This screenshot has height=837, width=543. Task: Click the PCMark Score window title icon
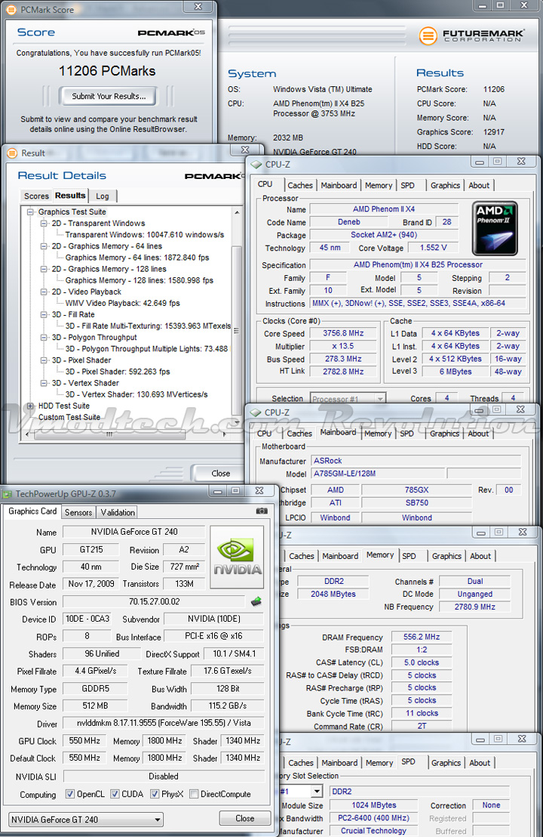pos(12,10)
